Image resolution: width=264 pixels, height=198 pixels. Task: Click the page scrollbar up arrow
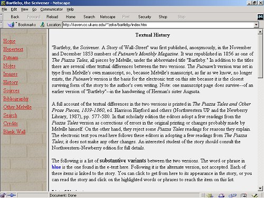(260, 32)
